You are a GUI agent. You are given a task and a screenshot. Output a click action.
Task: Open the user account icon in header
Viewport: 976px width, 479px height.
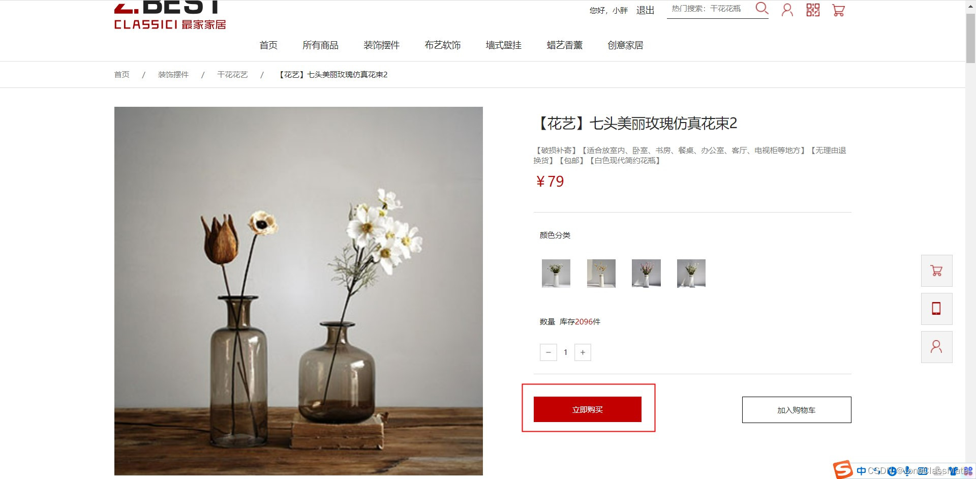point(787,10)
